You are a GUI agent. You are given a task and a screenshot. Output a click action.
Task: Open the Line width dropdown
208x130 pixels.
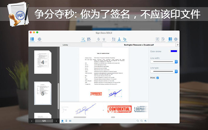[x=164, y=62]
